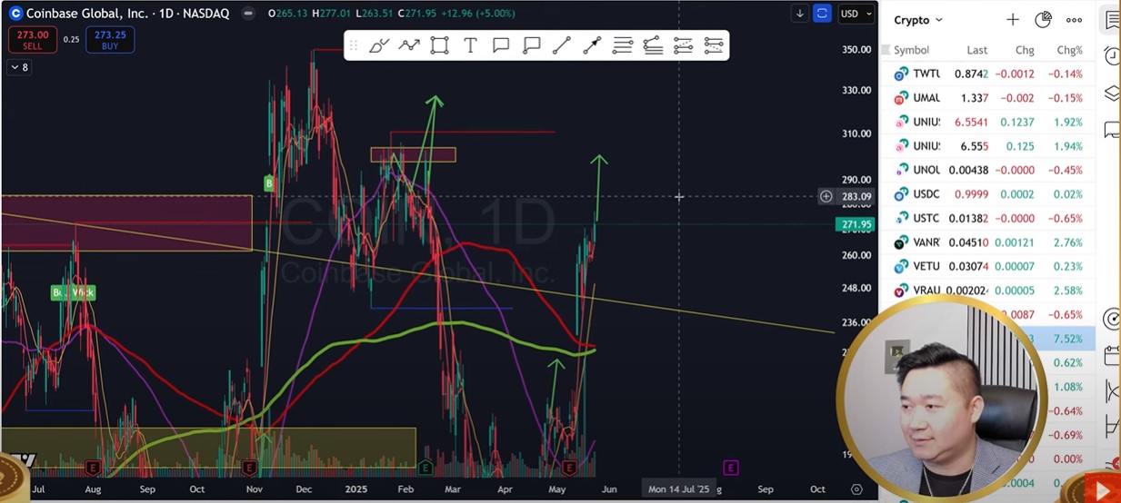
Task: Open the Crypto watchlist dropdown
Action: 918,20
